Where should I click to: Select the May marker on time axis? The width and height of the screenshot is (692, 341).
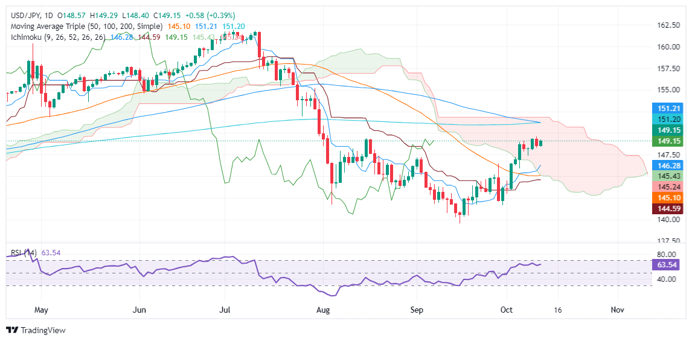[x=40, y=311]
